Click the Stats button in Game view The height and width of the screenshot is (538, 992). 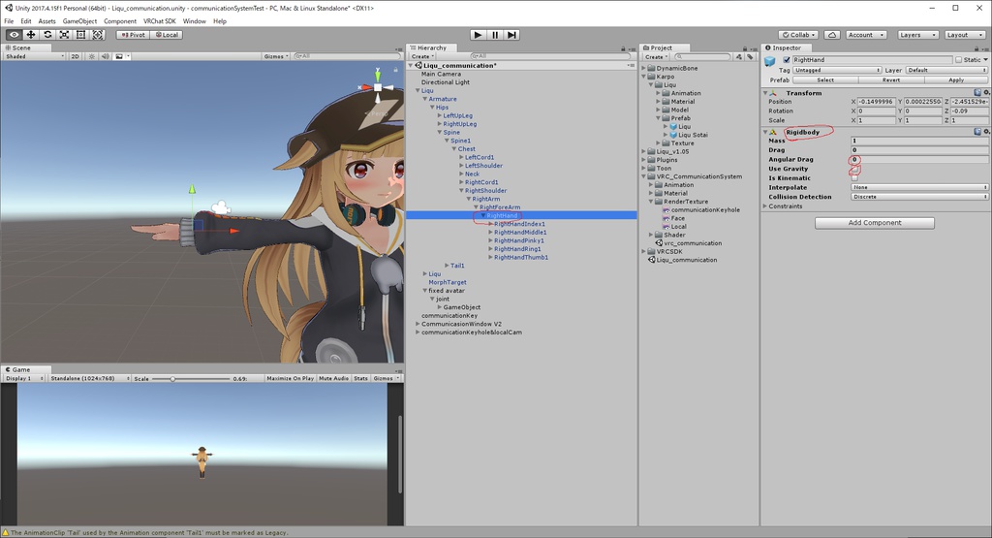pyautogui.click(x=360, y=378)
